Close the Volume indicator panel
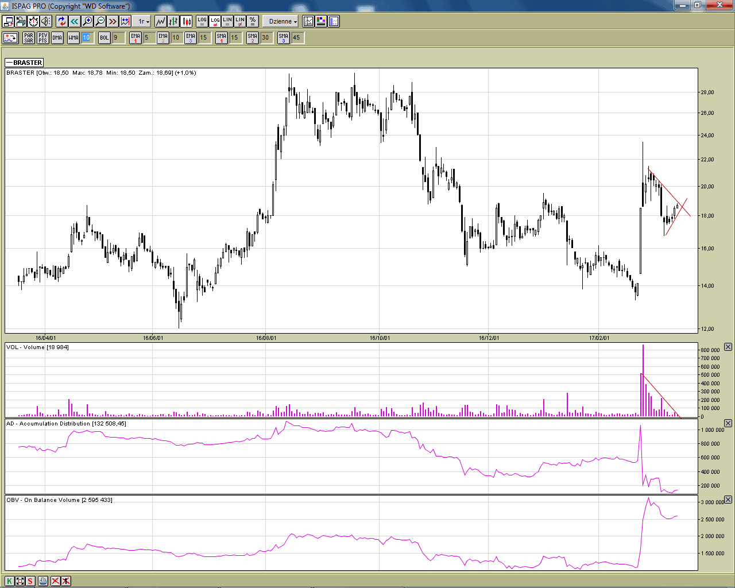Screen dimensions: 735x588 (728, 347)
